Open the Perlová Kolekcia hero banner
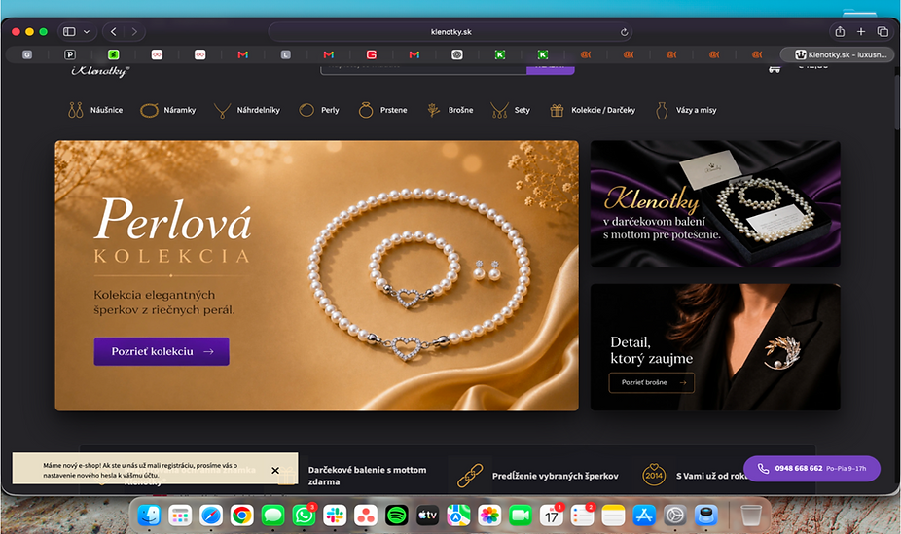 click(316, 275)
